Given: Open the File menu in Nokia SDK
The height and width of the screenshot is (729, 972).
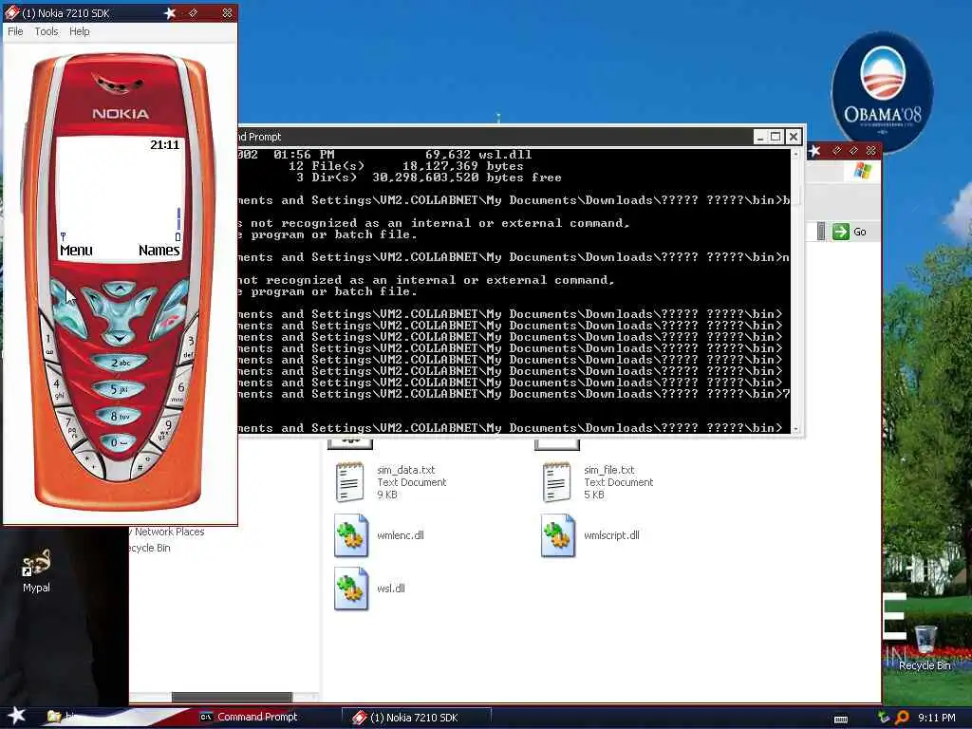Looking at the screenshot, I should point(15,31).
